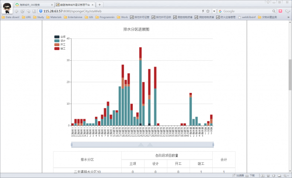Close the 海绵城市建设管理平台 tab
The image size is (292, 178).
pyautogui.click(x=92, y=5)
